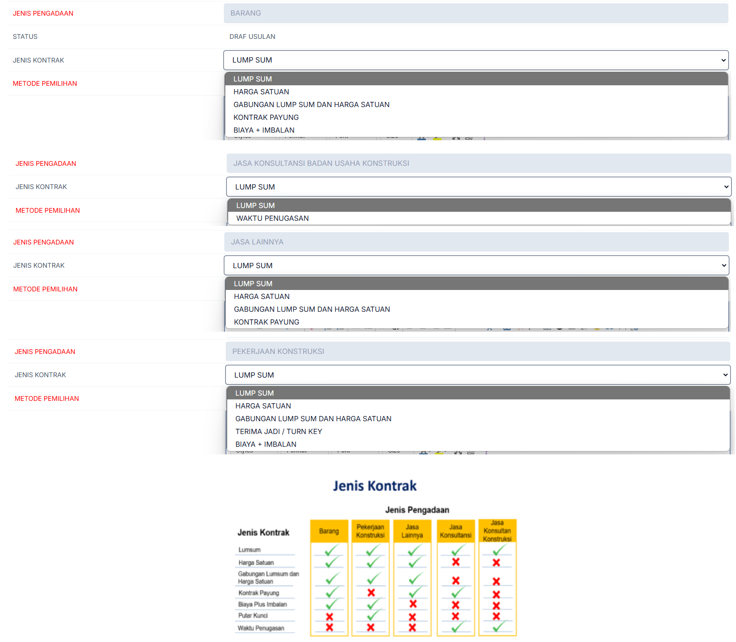This screenshot has height=642, width=736.
Task: Click the PEKERJAAN KONSTRUKSI procurement type field
Action: pyautogui.click(x=478, y=351)
